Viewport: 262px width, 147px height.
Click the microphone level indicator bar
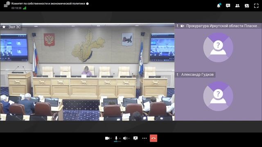[117, 142]
